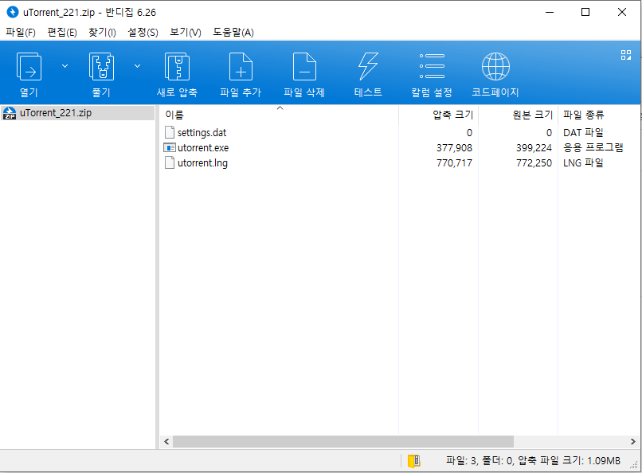Click the Bandizip app icon in title bar

(13, 12)
